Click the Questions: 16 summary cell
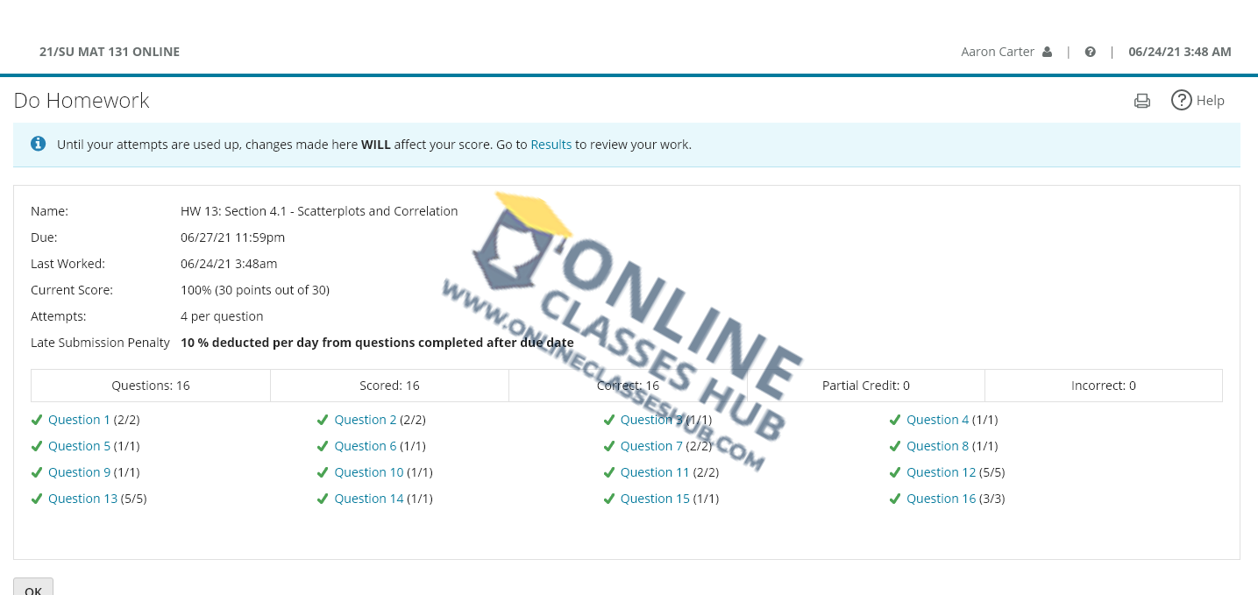The width and height of the screenshot is (1258, 595). click(x=151, y=386)
